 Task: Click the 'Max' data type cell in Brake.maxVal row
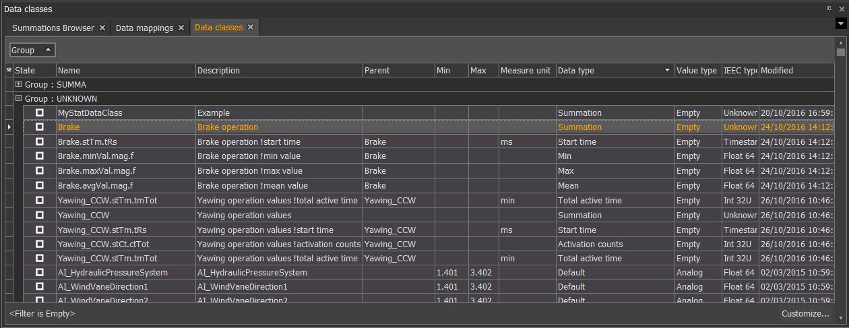(615, 171)
